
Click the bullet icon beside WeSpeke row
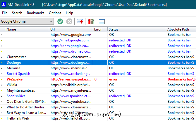click(x=2, y=79)
